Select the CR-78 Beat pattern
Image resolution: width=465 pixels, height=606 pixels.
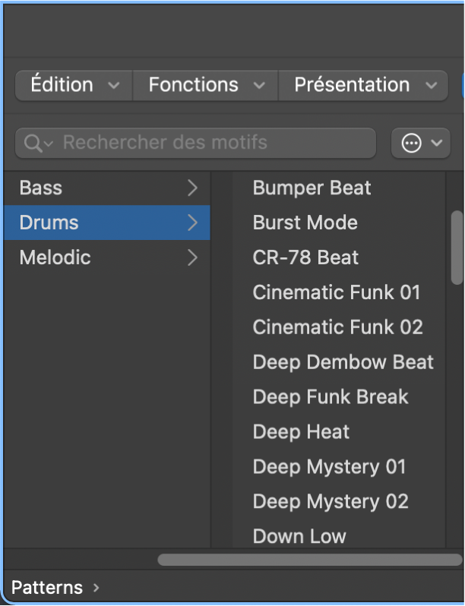pos(305,257)
